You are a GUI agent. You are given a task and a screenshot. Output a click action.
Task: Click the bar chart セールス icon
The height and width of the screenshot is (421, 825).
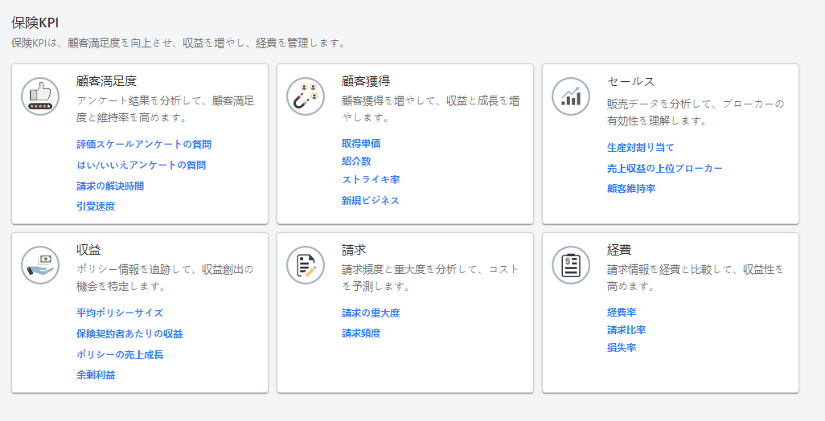click(571, 96)
